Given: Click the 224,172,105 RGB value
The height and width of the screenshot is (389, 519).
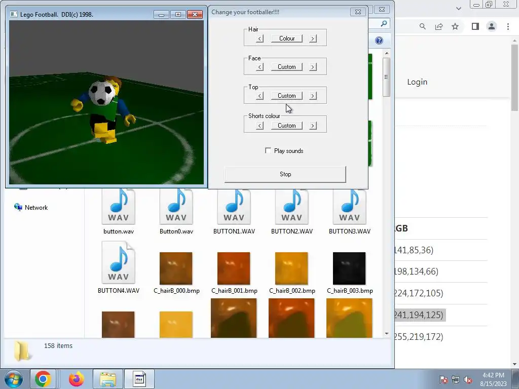Looking at the screenshot, I should click(x=419, y=293).
